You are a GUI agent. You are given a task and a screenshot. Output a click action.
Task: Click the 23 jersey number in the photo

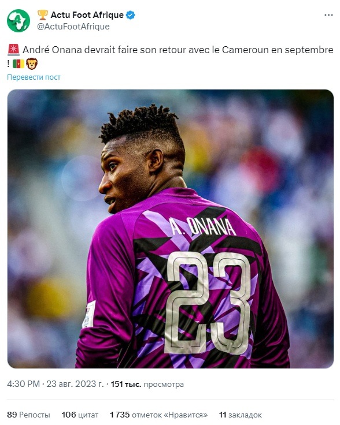(x=208, y=303)
